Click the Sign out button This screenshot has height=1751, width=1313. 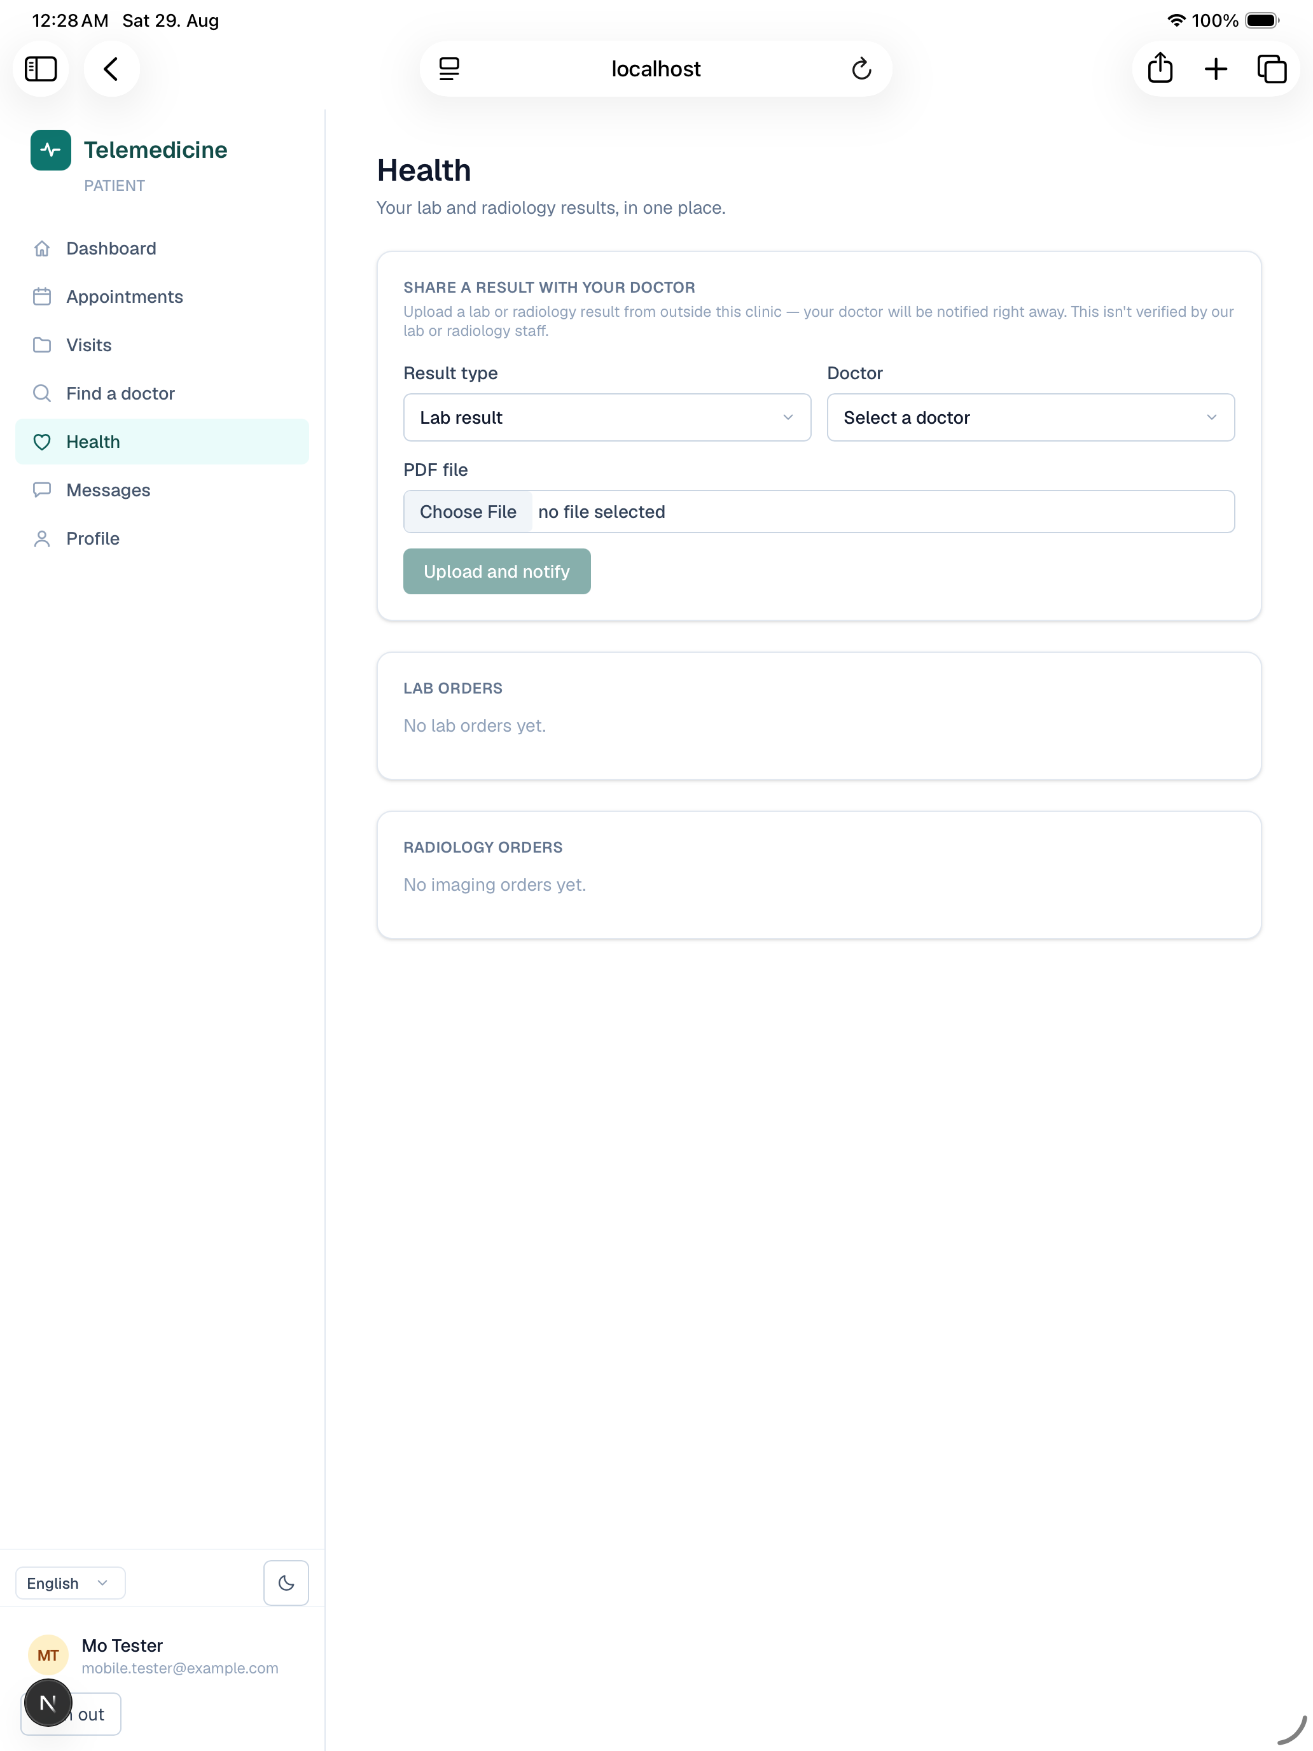coord(71,1714)
